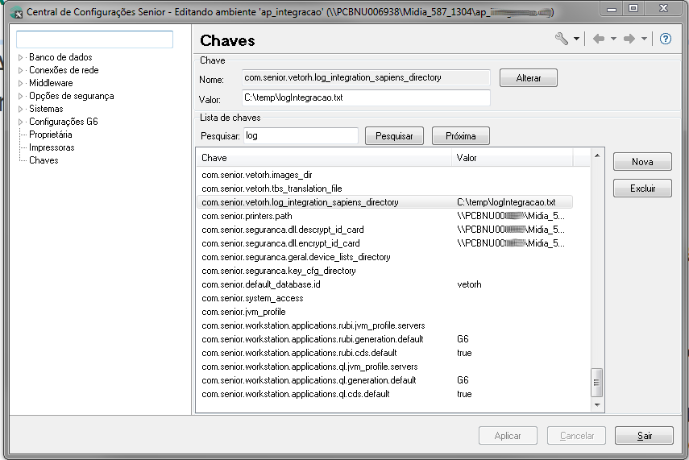The height and width of the screenshot is (460, 689).
Task: Select Sistemas tree label
Action: (x=46, y=109)
